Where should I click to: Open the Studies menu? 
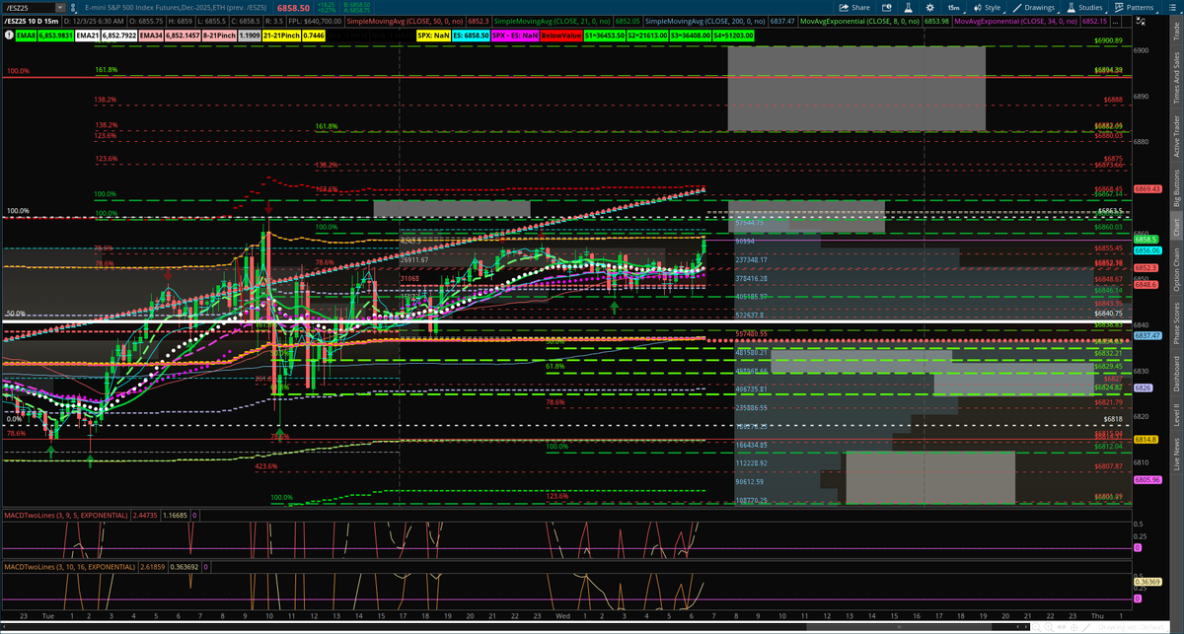[x=1084, y=8]
